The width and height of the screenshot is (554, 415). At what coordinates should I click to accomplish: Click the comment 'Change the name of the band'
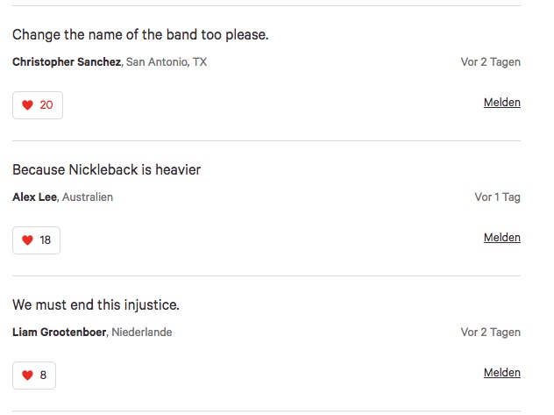140,35
